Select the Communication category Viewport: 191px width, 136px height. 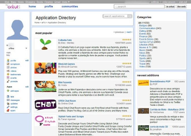[x=147, y=28]
